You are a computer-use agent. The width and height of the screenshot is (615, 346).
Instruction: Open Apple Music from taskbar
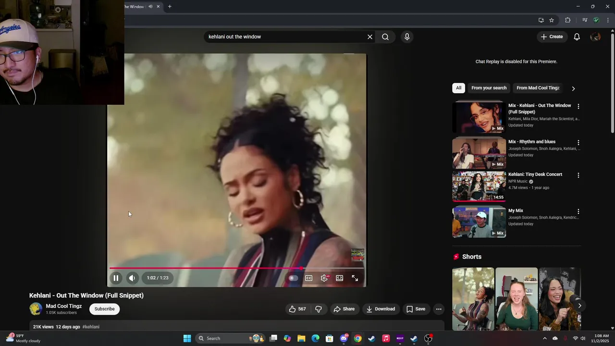coord(386,338)
